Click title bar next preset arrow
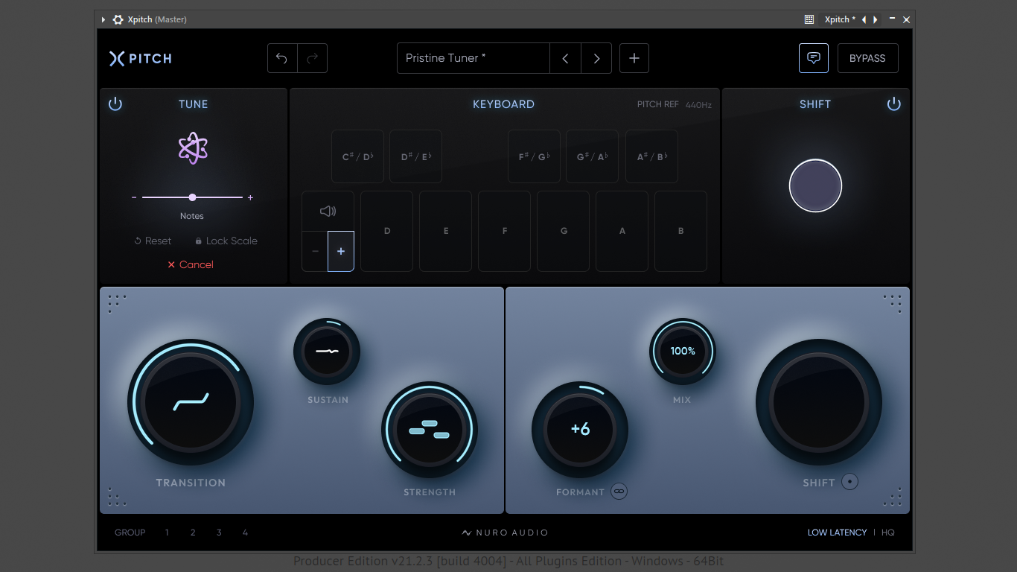The height and width of the screenshot is (572, 1017). [x=876, y=19]
